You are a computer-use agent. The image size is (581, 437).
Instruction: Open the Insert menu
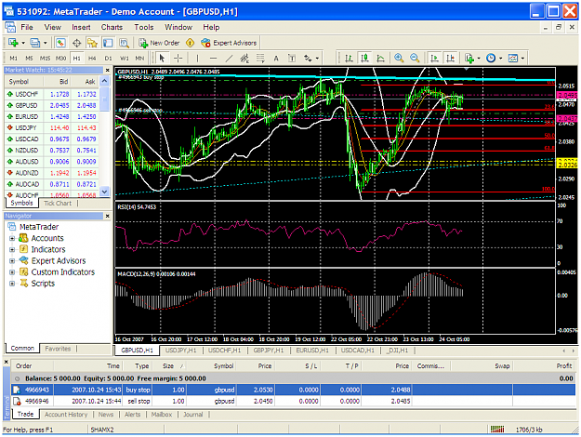tap(81, 27)
